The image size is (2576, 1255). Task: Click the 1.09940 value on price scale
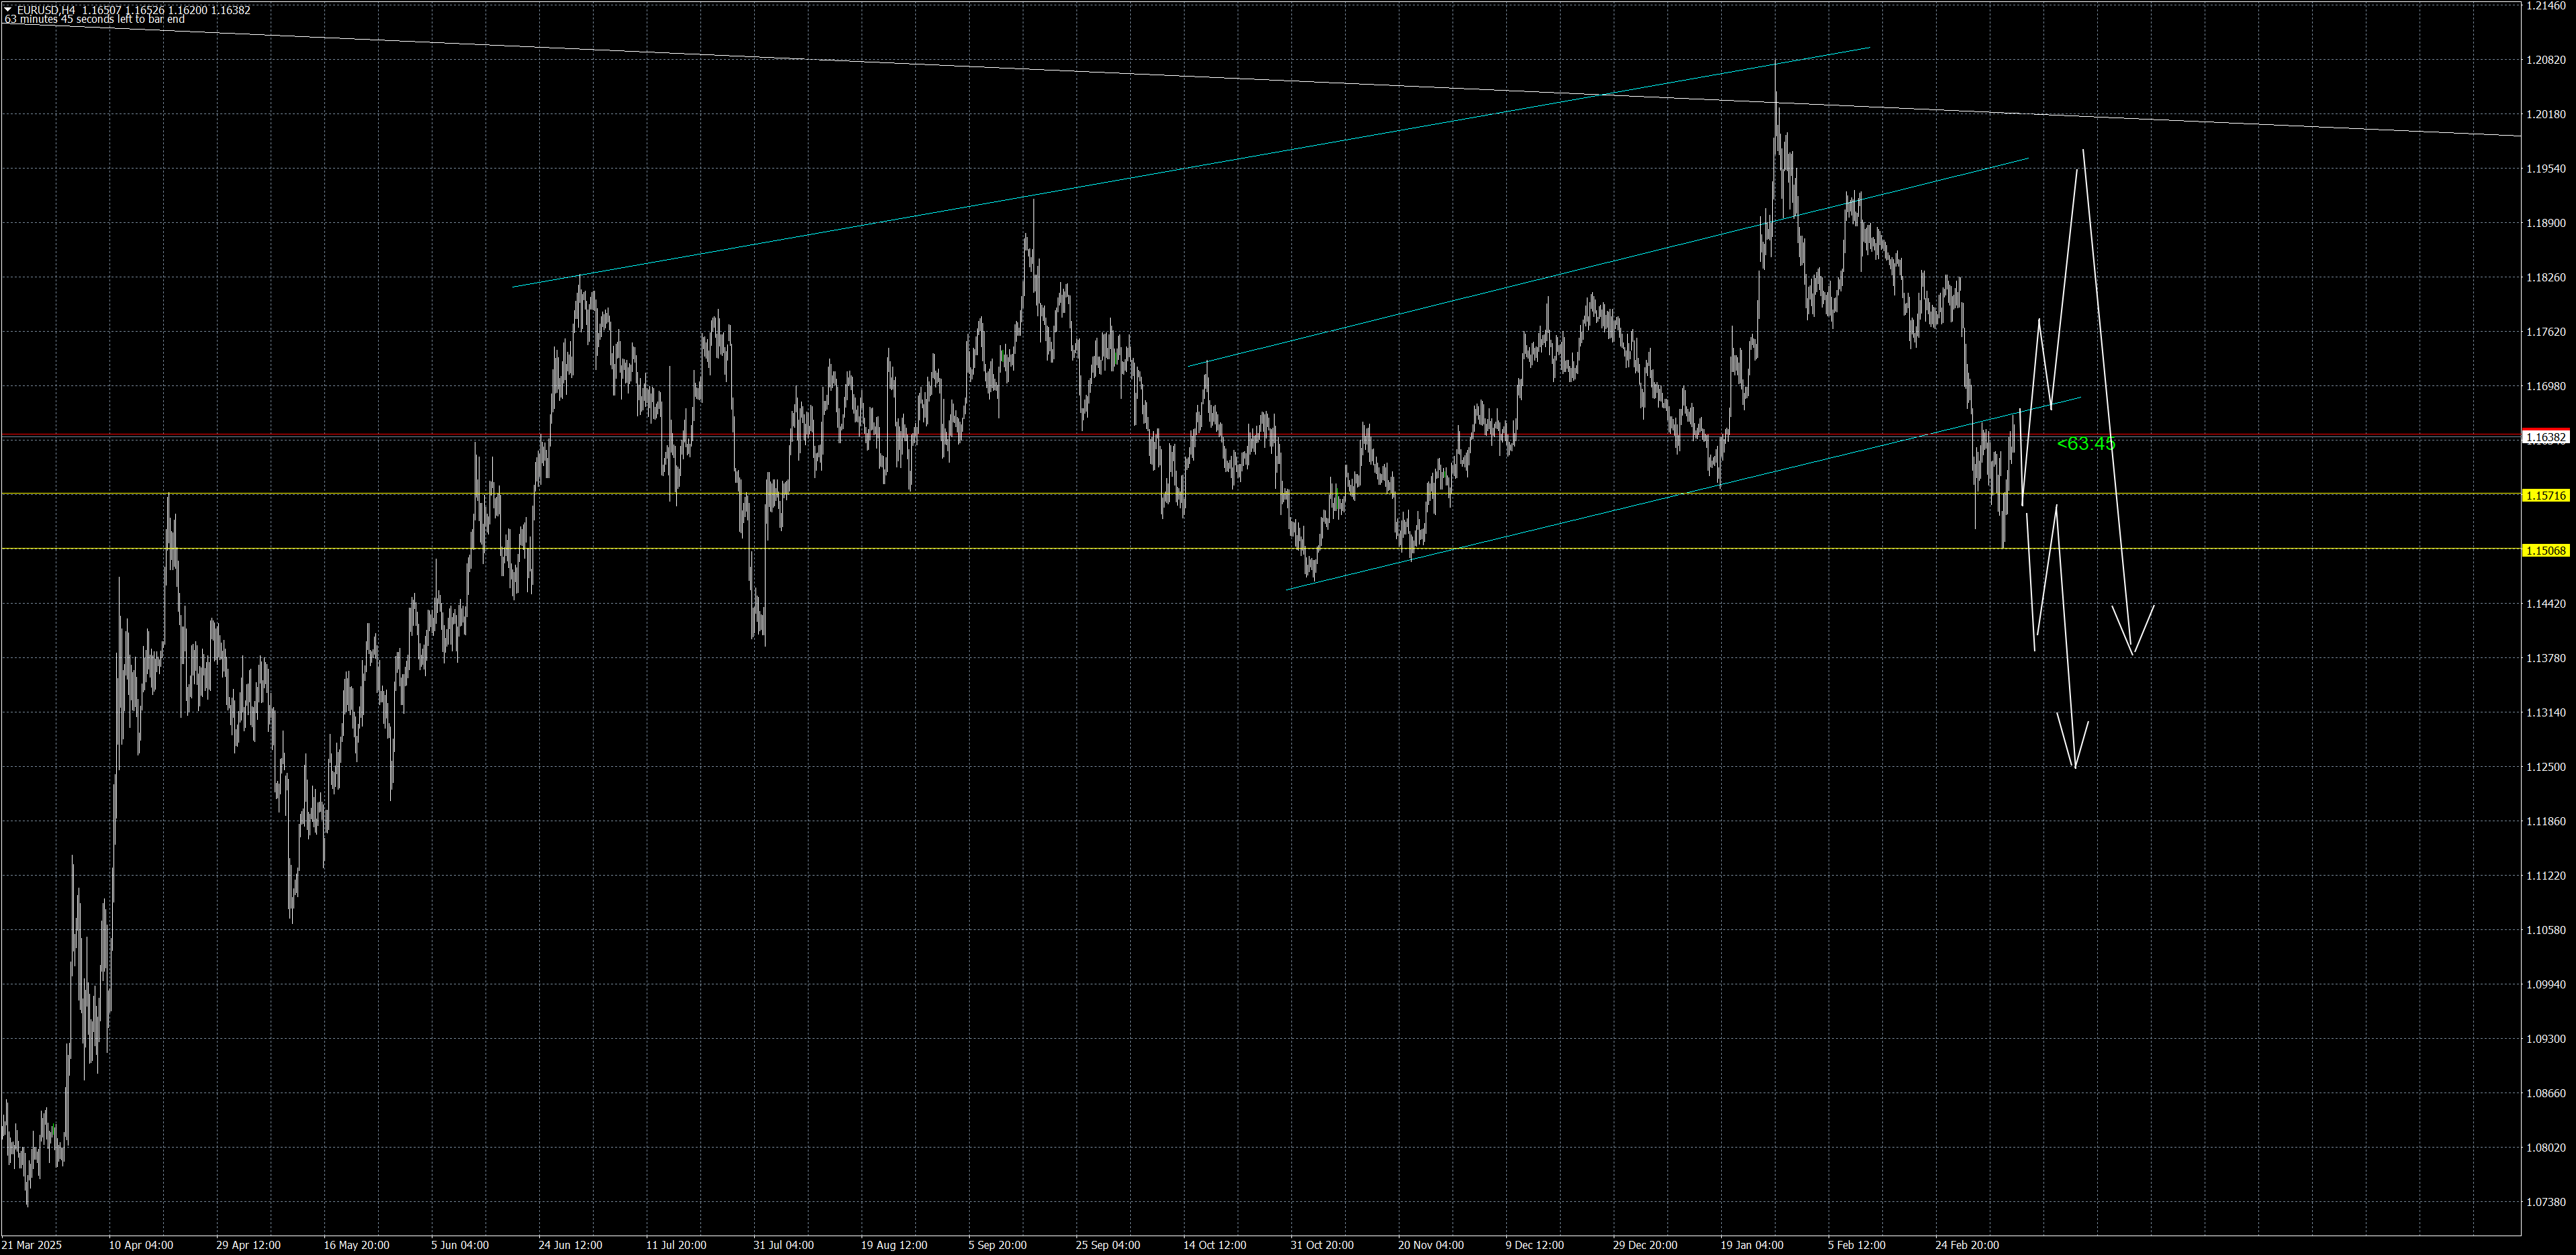[x=2546, y=985]
